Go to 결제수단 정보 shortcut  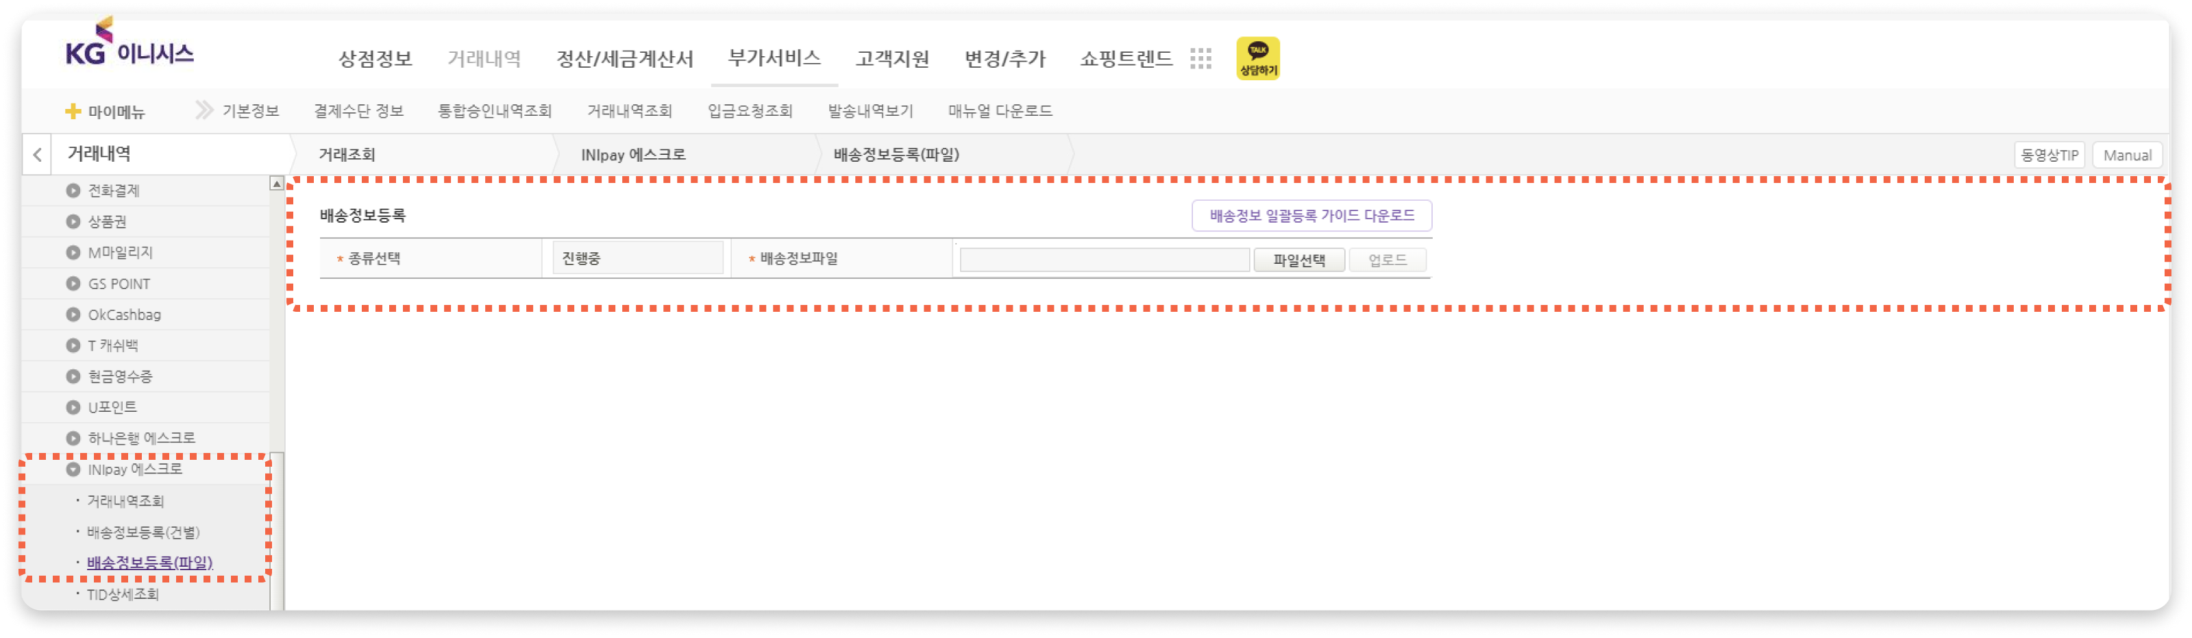(x=358, y=110)
